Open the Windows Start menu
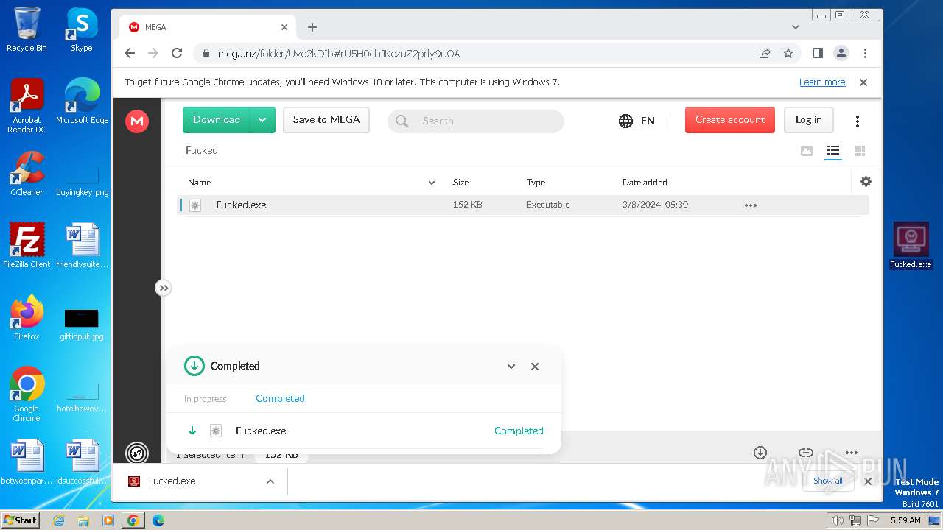This screenshot has height=530, width=943. (20, 520)
